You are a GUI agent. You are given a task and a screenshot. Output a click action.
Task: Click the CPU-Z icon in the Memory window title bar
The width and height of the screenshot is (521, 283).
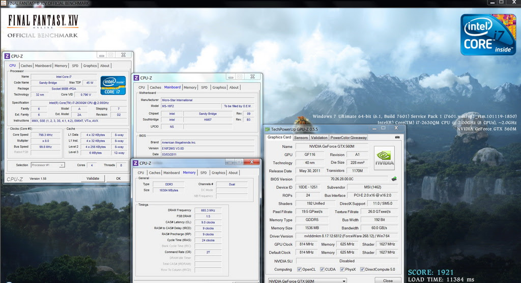tap(136, 163)
